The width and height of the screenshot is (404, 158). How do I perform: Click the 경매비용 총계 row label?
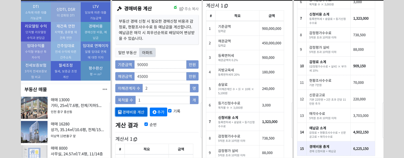319,147
